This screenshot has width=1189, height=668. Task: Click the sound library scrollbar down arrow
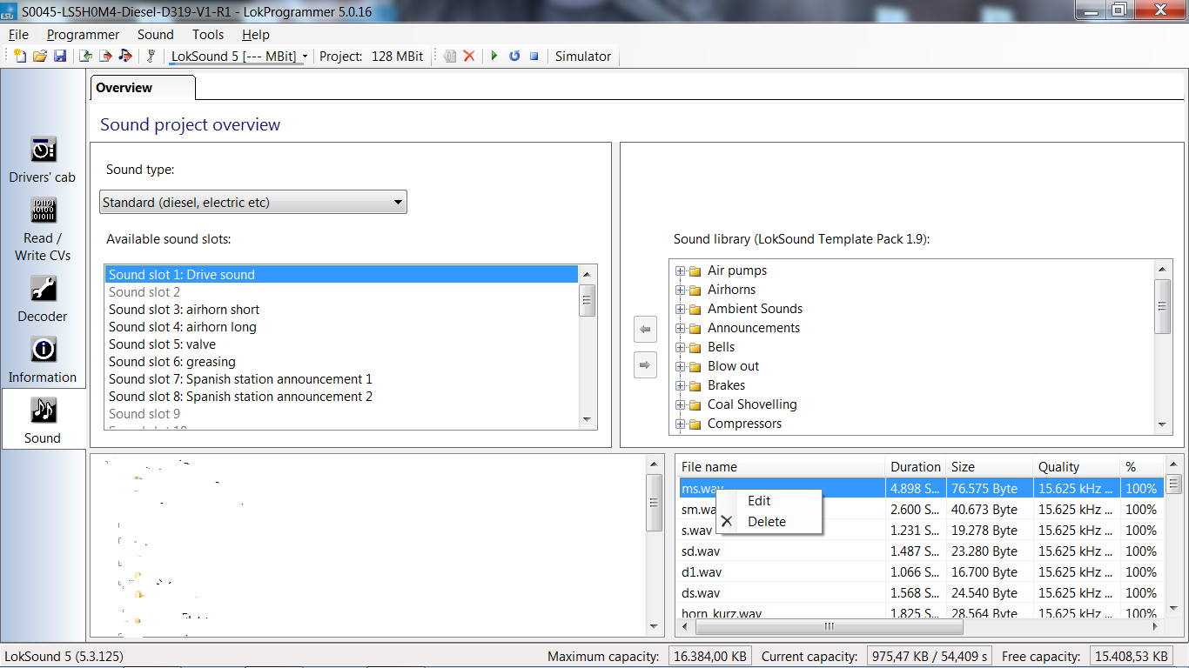1163,424
